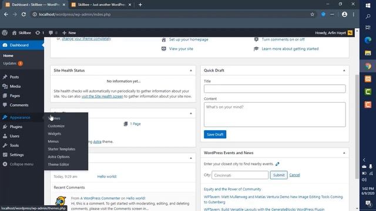Viewport: 376px width, 211px height.
Task: Click 'Set up your homepage' link
Action: 189,39
